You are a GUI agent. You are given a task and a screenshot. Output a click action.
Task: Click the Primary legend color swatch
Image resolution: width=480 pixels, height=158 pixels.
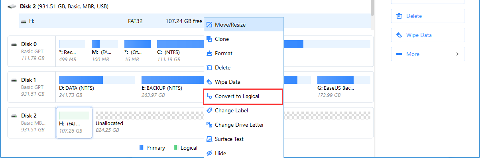point(141,148)
